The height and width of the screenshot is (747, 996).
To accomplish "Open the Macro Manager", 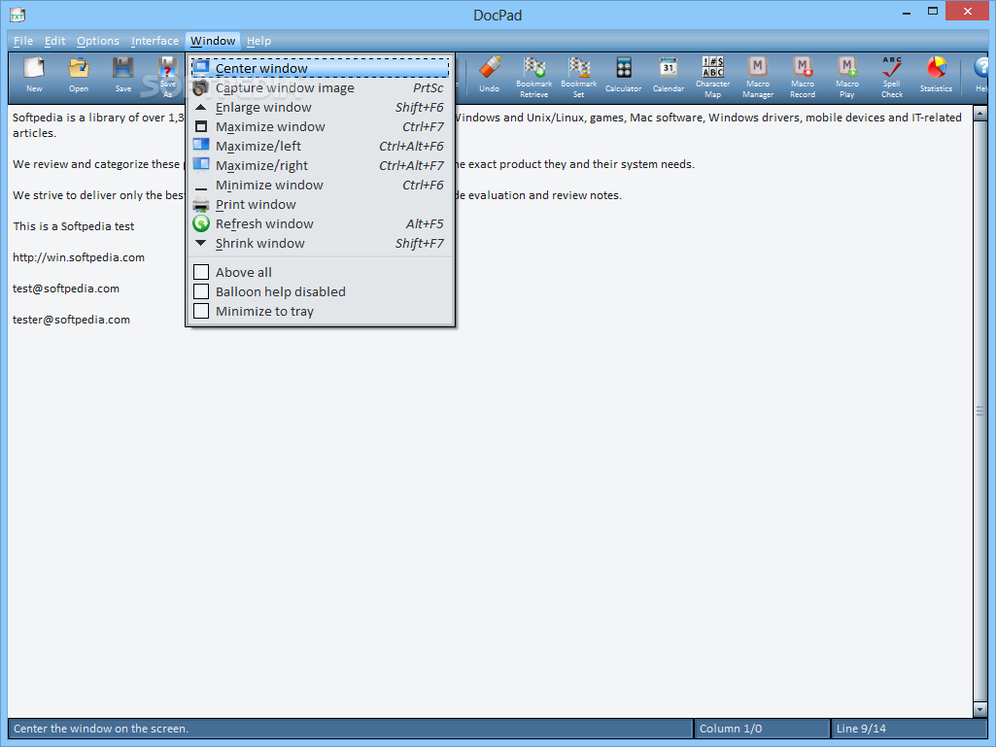I will [x=758, y=77].
